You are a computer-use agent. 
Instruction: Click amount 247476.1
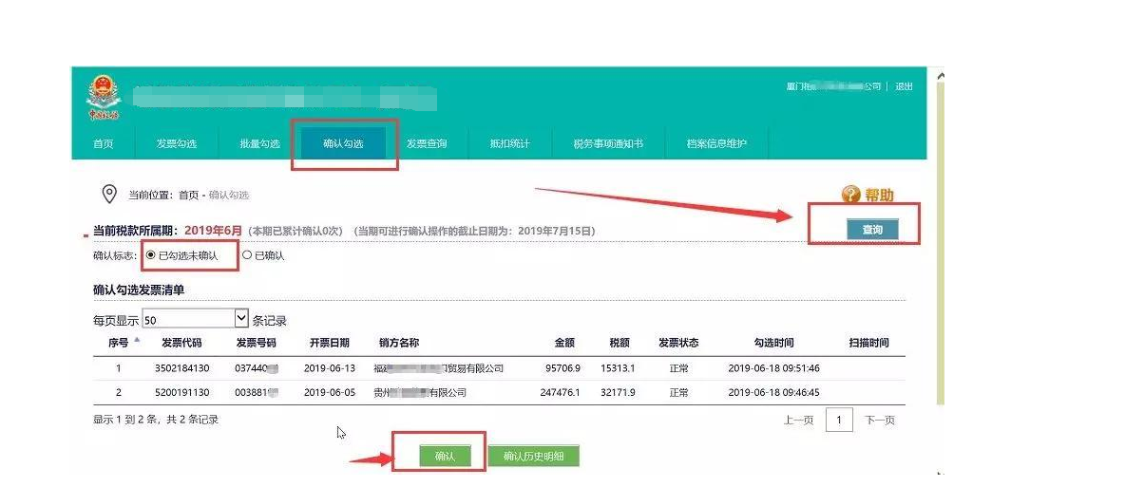(x=561, y=393)
